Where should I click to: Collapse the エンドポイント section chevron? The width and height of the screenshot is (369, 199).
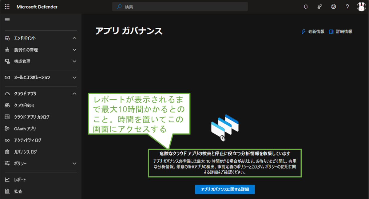tap(74, 38)
